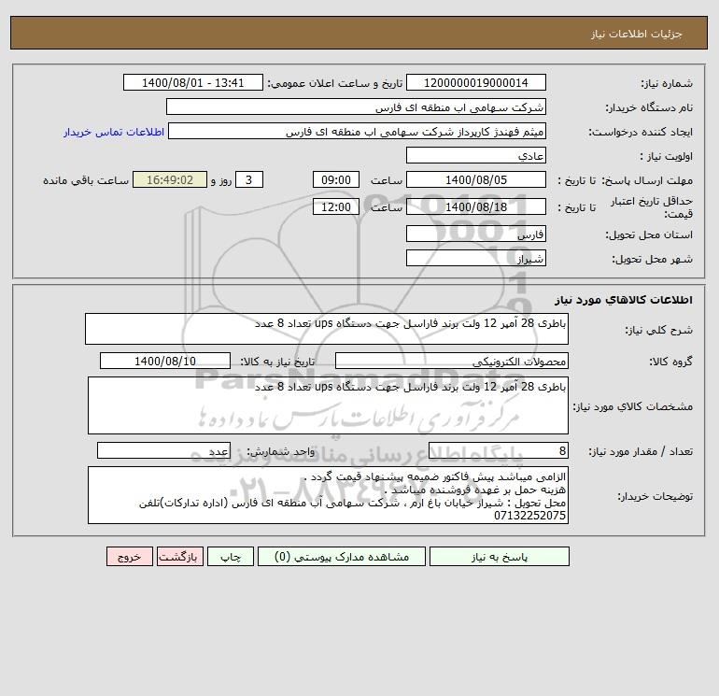719x696 pixels.
Task: Click the phone number 07132252075 text
Action: (529, 516)
